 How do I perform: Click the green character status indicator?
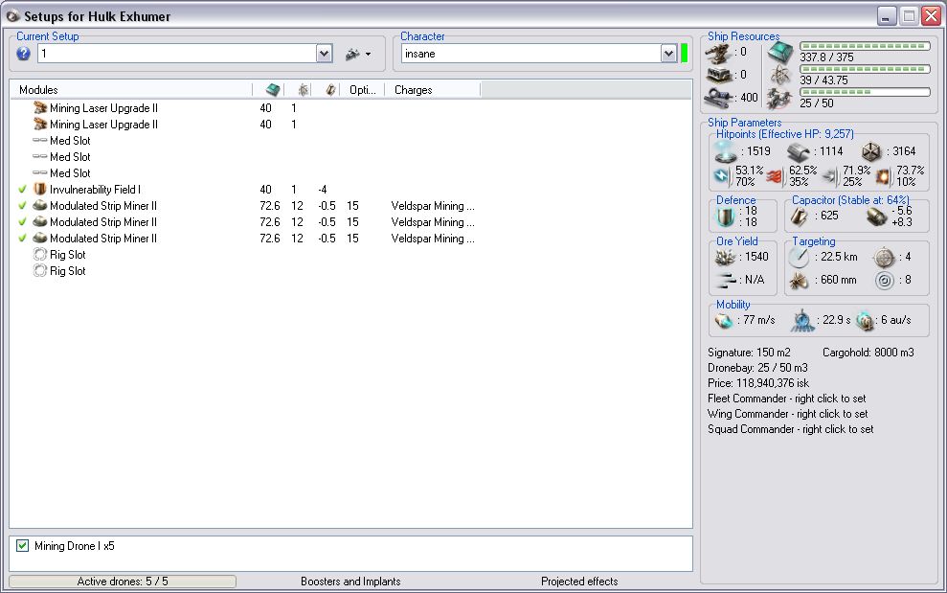point(685,54)
